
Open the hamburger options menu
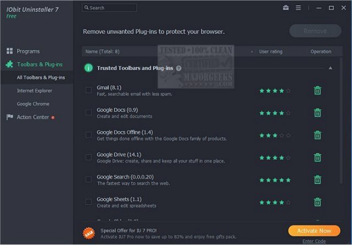point(299,8)
